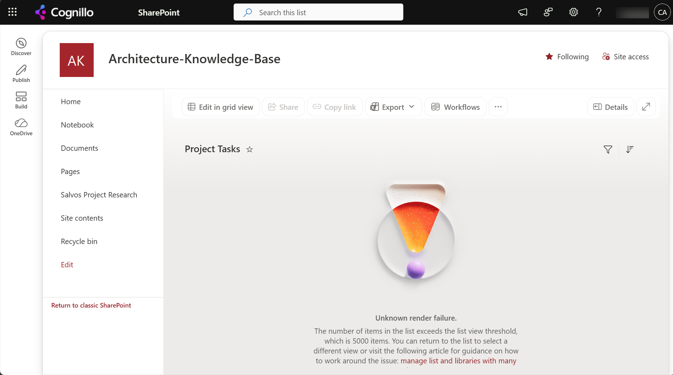Click Edit under site navigation
This screenshot has height=375, width=673.
point(67,265)
